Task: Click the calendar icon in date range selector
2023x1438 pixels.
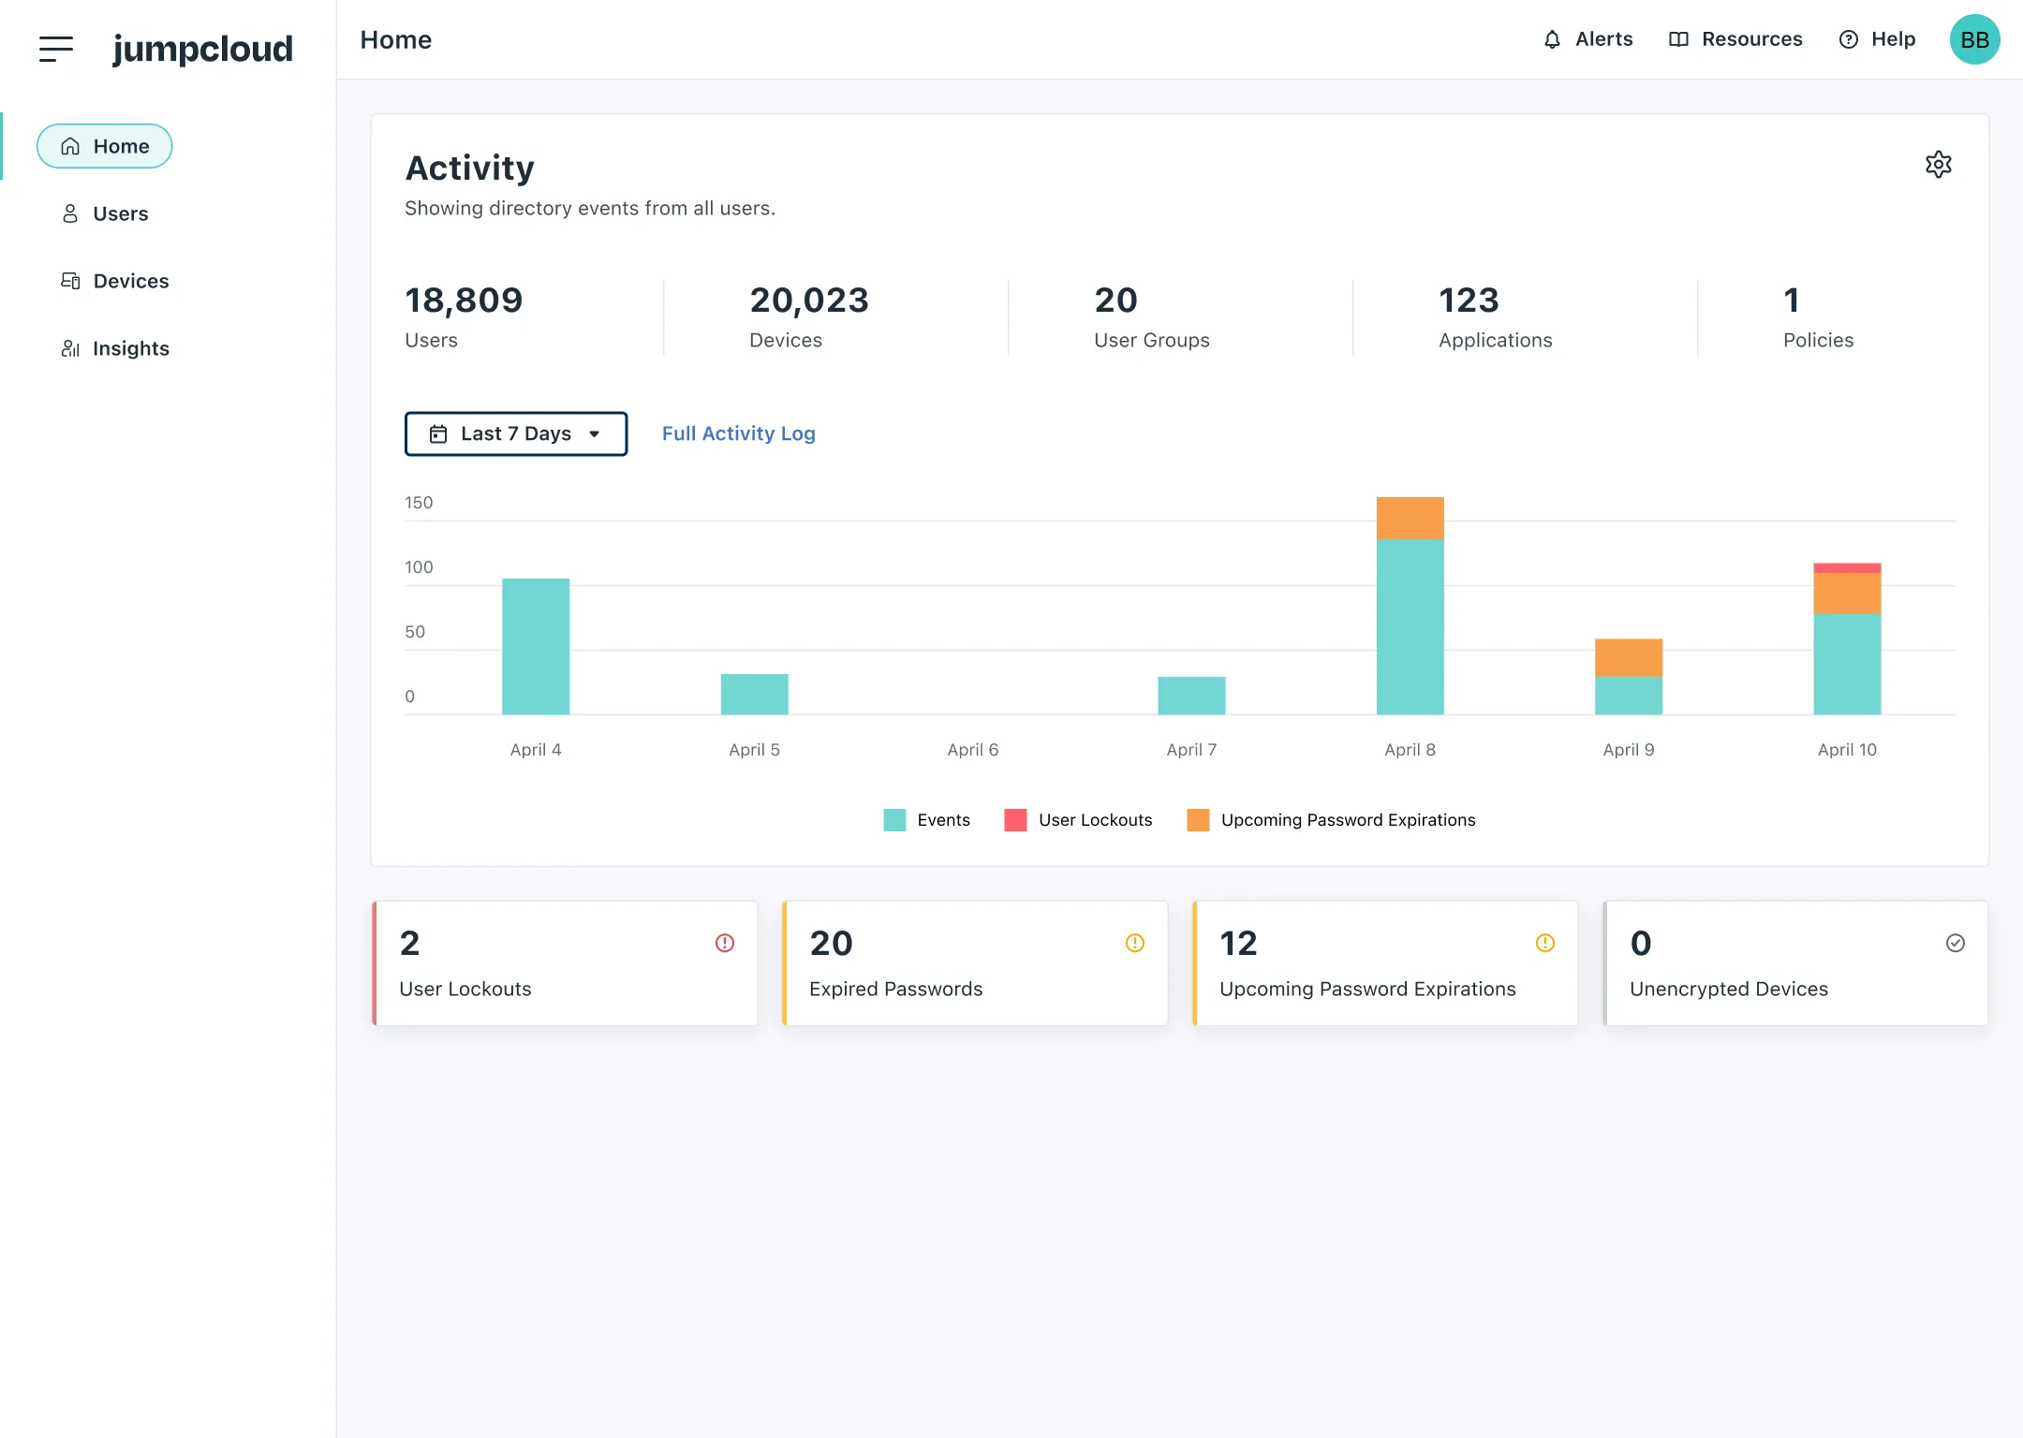Action: (438, 433)
